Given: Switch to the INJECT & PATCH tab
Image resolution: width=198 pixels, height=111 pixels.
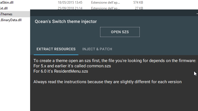Looking at the screenshot, I should click(97, 49).
